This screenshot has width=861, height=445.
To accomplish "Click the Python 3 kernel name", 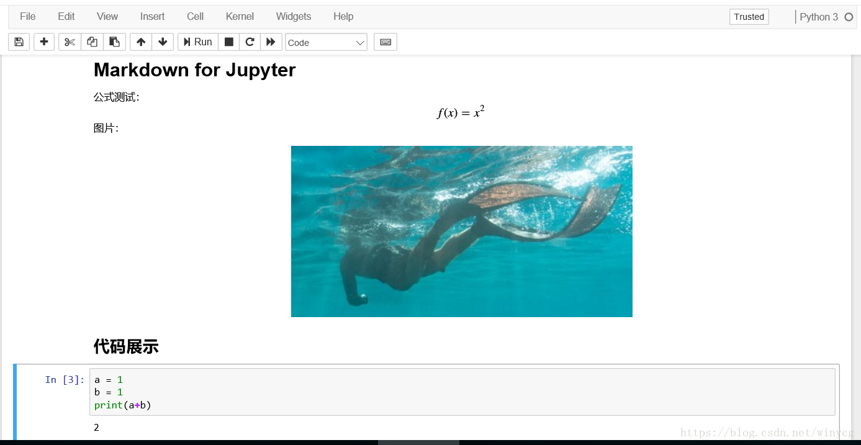I will (819, 17).
